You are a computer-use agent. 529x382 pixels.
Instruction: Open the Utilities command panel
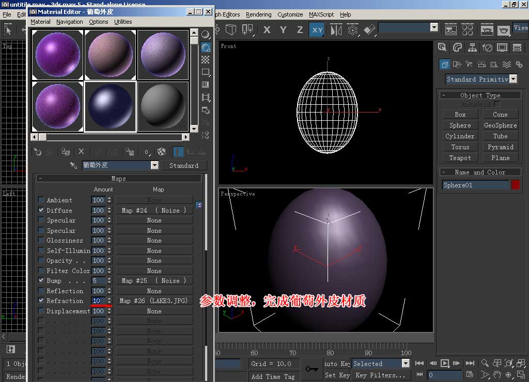[x=517, y=48]
